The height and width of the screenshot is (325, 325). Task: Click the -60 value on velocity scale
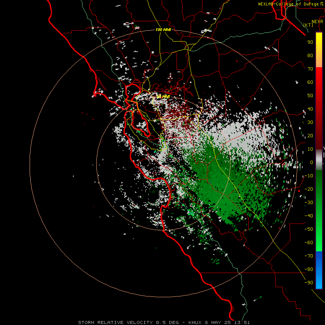309,243
